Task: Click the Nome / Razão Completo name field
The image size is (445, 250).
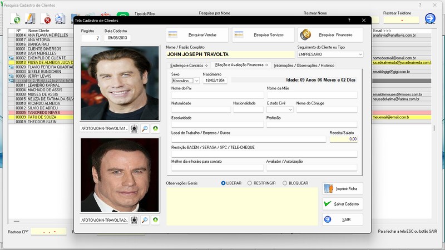Action: [230, 54]
